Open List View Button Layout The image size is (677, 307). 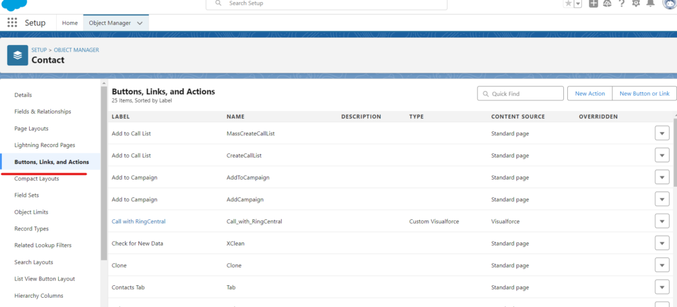[x=44, y=279]
